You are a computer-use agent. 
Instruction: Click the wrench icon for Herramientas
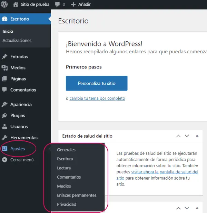tap(4, 138)
